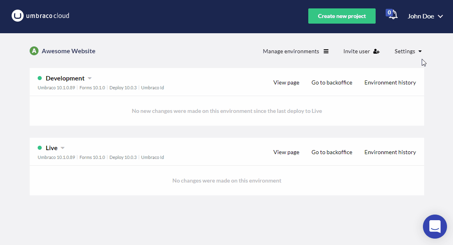
Task: Click Deploy 10.0.3 in Development row
Action: click(123, 88)
